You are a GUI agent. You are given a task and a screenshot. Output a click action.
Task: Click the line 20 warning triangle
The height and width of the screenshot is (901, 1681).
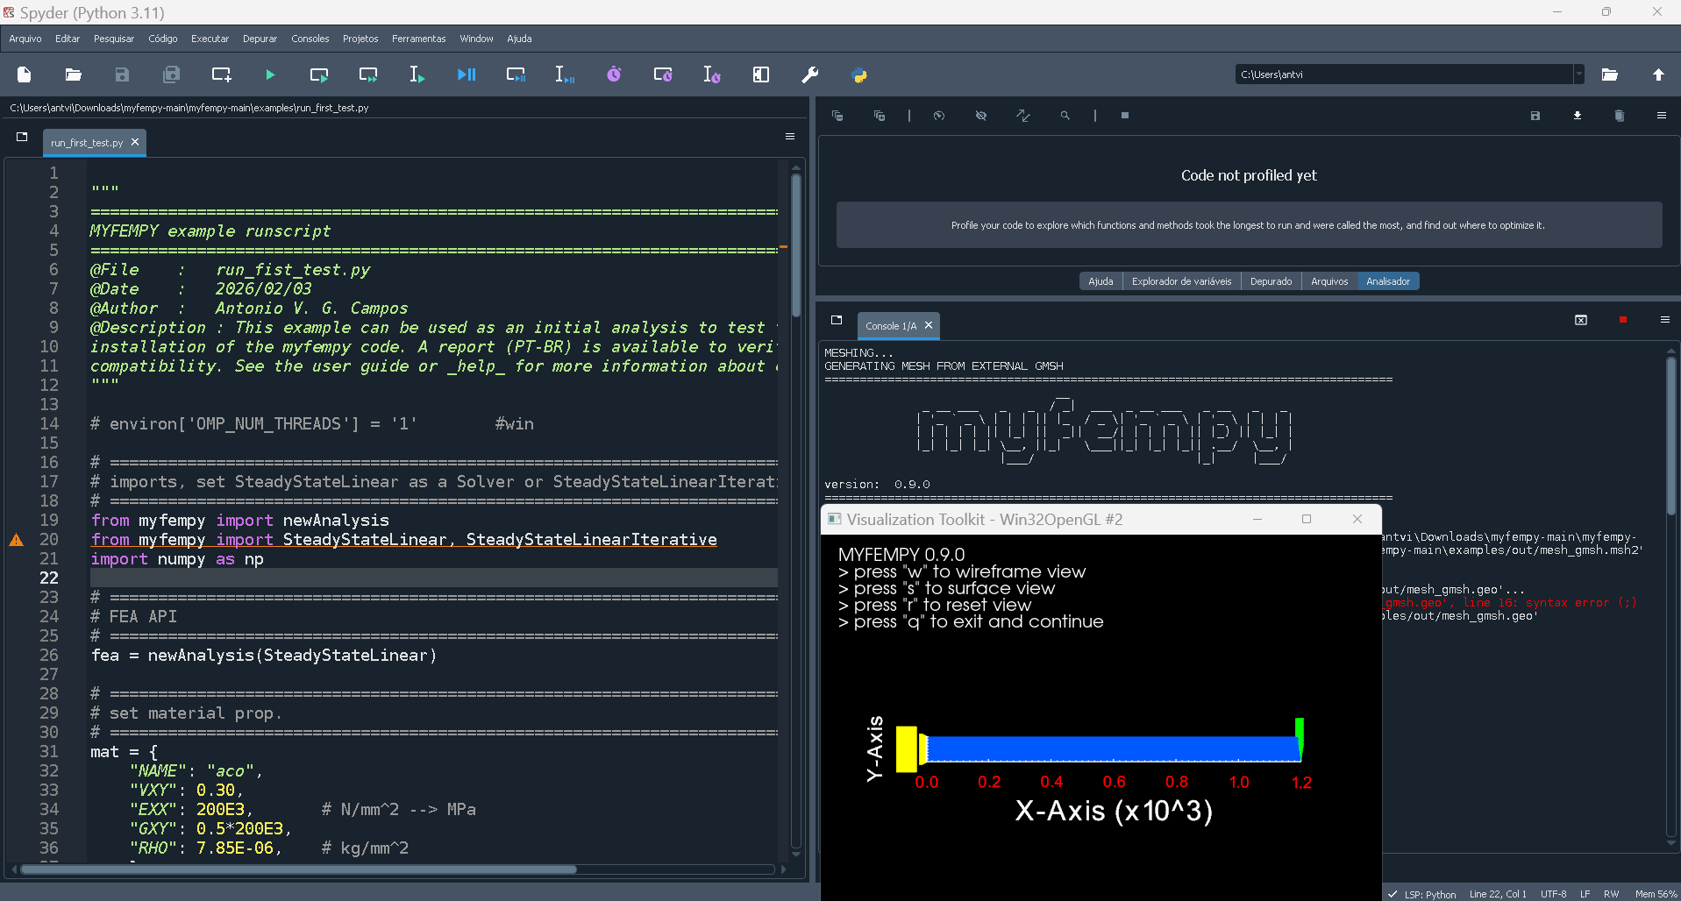[17, 540]
